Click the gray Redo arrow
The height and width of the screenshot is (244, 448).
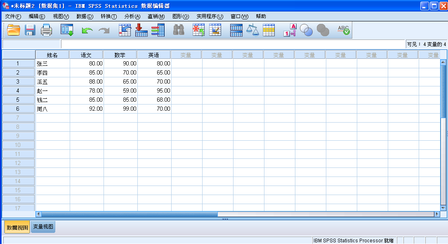pyautogui.click(x=104, y=30)
